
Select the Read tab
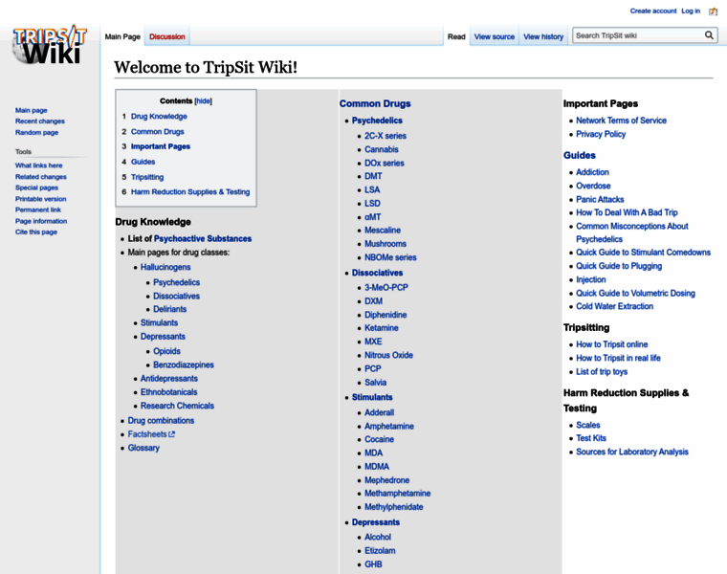pos(456,36)
